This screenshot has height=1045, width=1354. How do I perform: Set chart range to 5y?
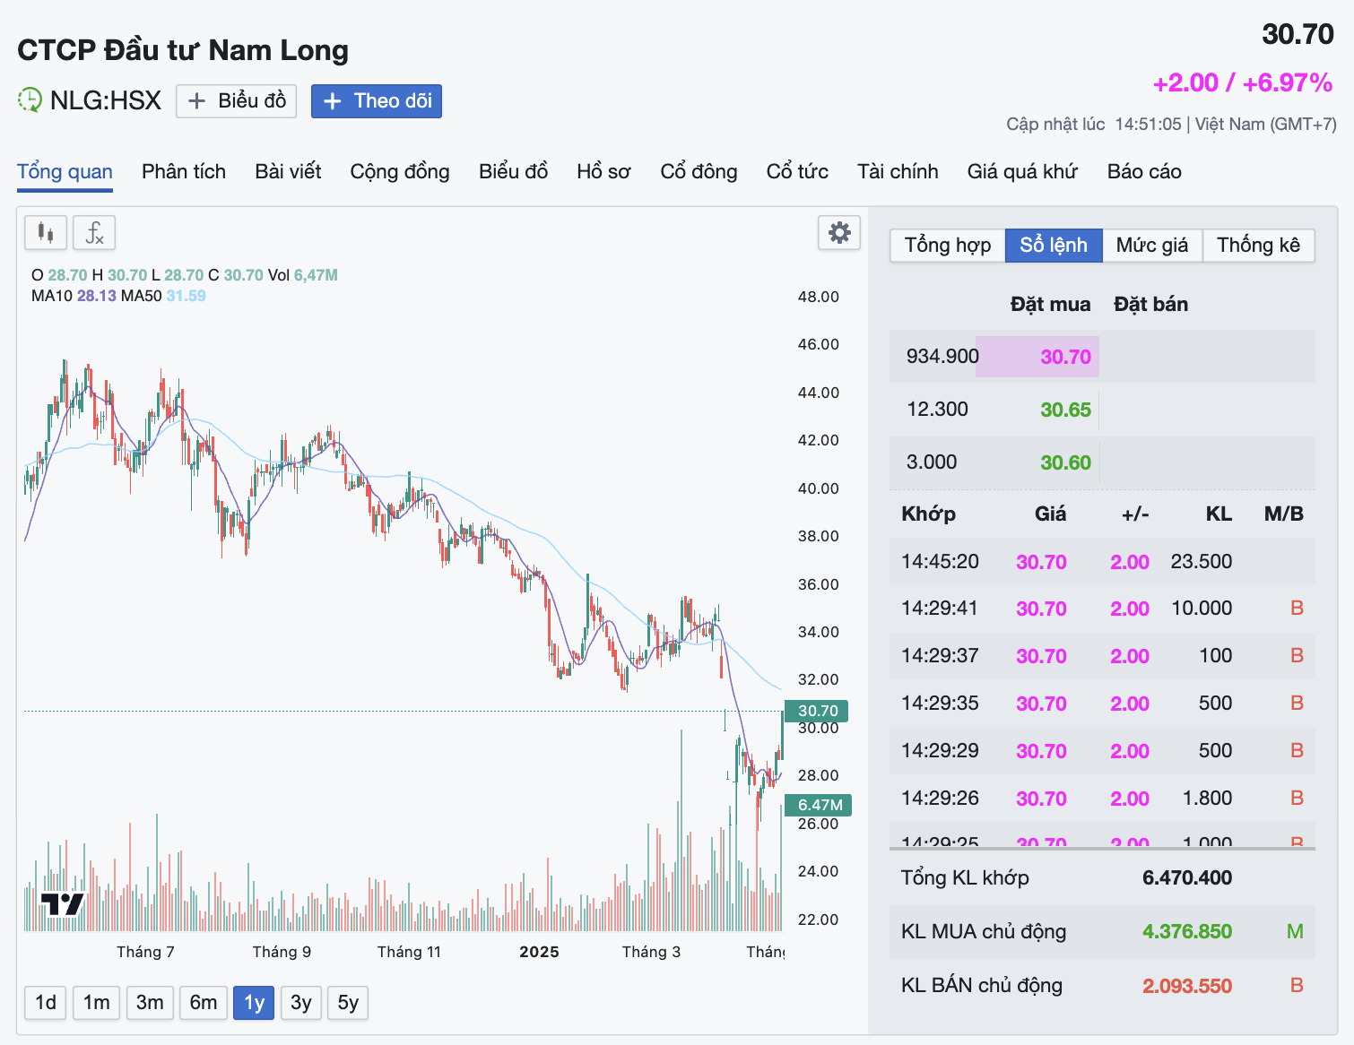pyautogui.click(x=348, y=1002)
